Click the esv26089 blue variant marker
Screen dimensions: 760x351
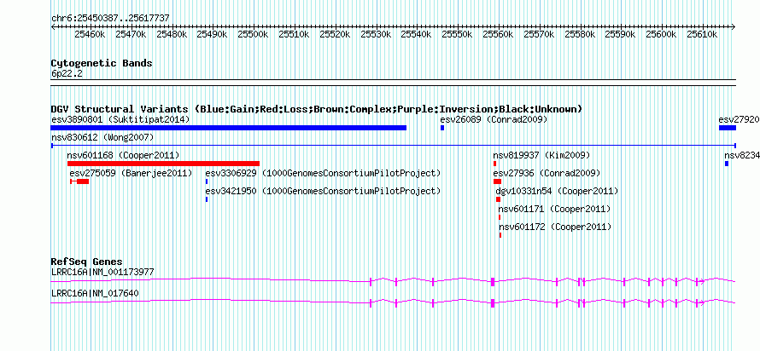[x=442, y=128]
